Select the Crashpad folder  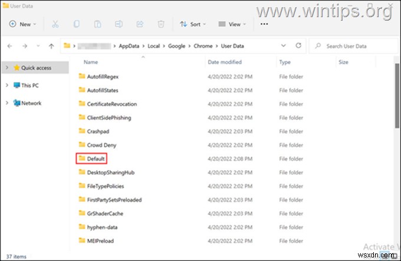pos(98,132)
